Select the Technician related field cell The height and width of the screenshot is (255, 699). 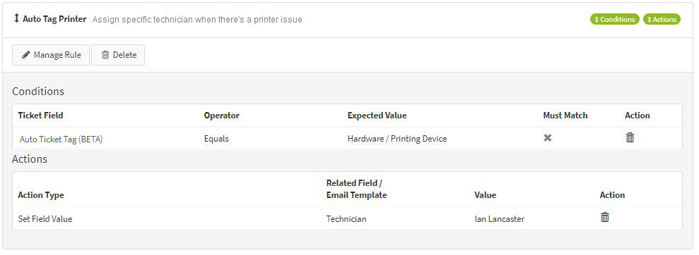pos(346,218)
